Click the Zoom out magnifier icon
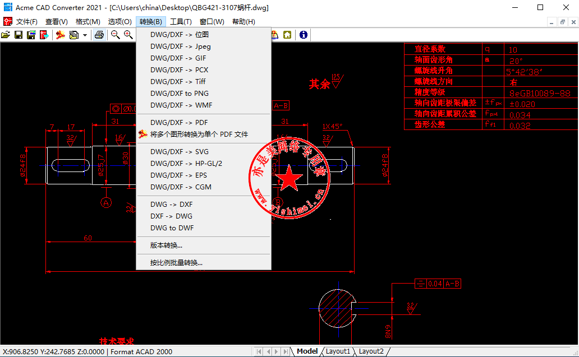 tap(115, 35)
